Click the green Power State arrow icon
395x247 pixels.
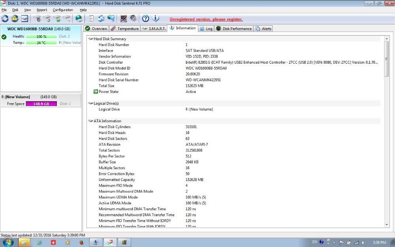pyautogui.click(x=96, y=92)
